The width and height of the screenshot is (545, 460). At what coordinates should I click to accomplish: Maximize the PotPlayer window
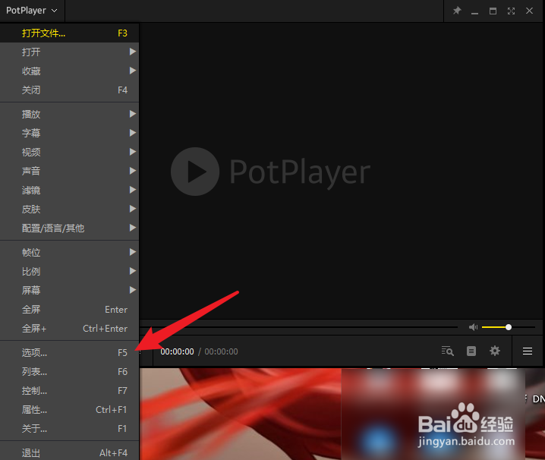pyautogui.click(x=493, y=11)
